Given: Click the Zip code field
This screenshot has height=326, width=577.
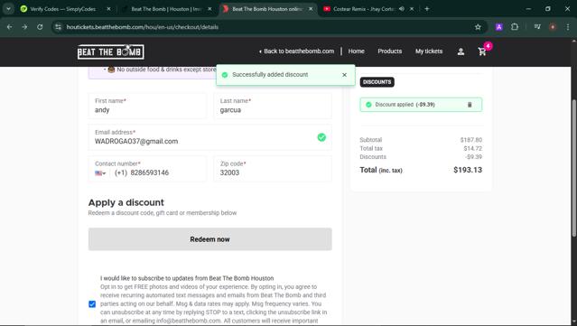Looking at the screenshot, I should point(273,169).
